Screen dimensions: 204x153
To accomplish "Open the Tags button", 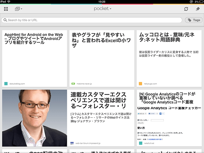I will click(194, 20).
